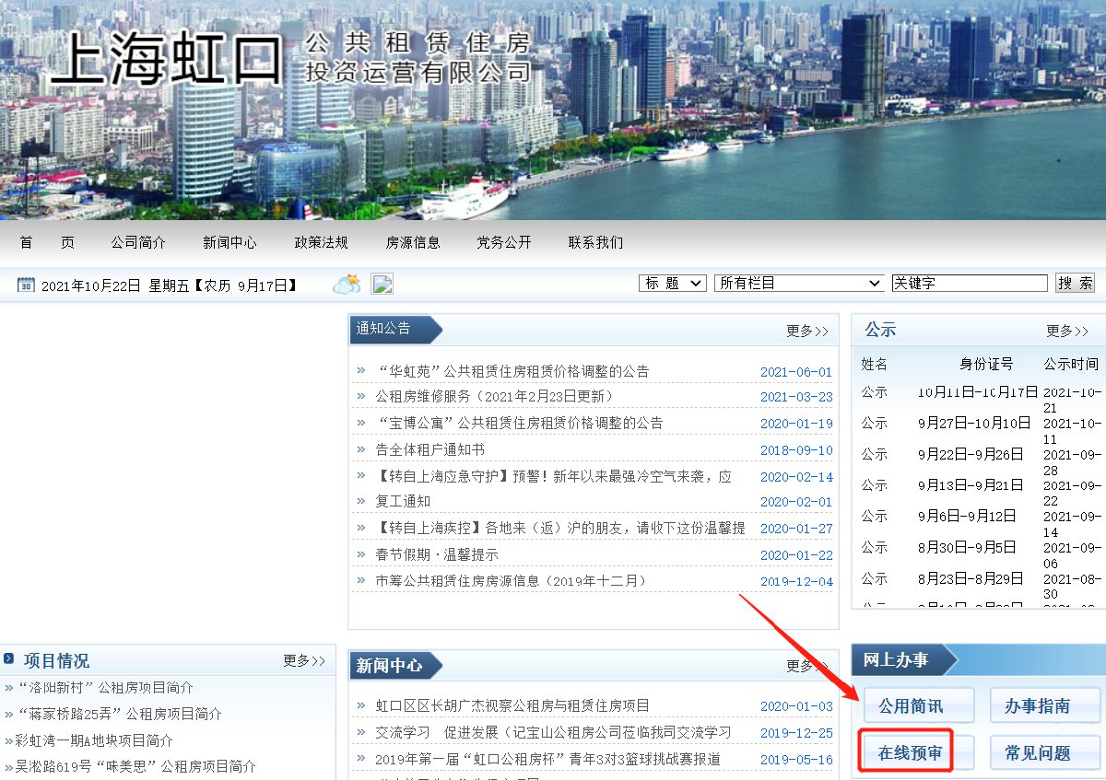Select 政策法规 from the navigation menu
The height and width of the screenshot is (780, 1106).
click(x=321, y=242)
